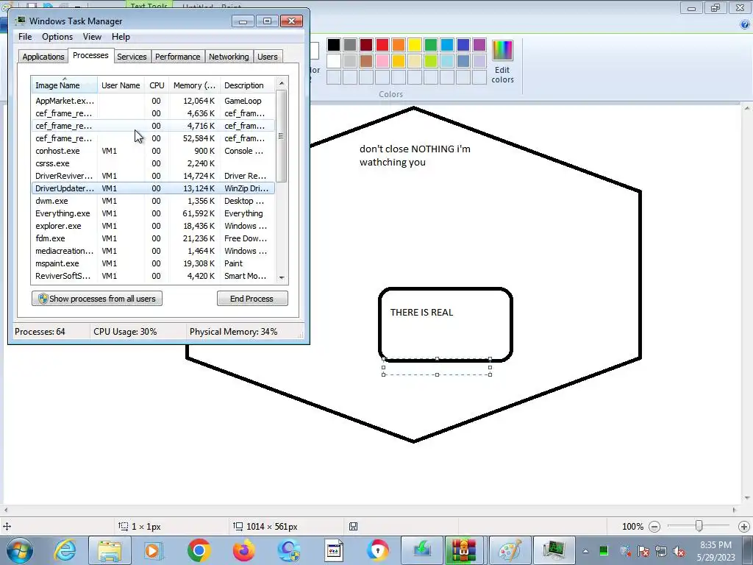Click the Paint zoom slider handle

[699, 526]
